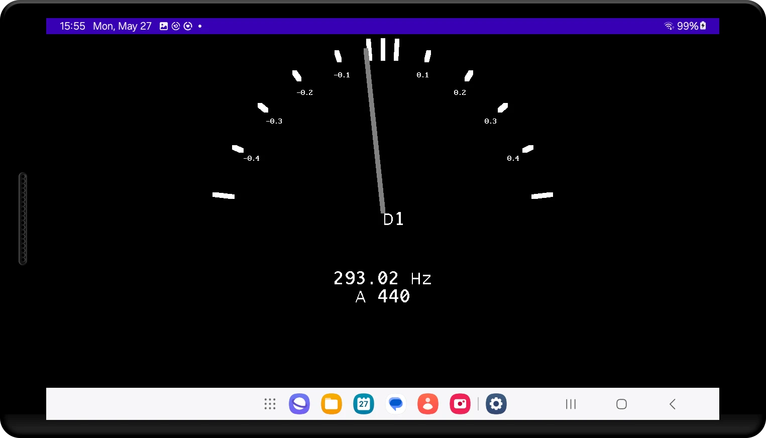
Task: Open the Settings gear app
Action: coord(496,404)
